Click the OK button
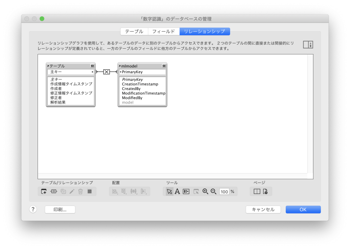This screenshot has width=350, height=249. pos(303,209)
